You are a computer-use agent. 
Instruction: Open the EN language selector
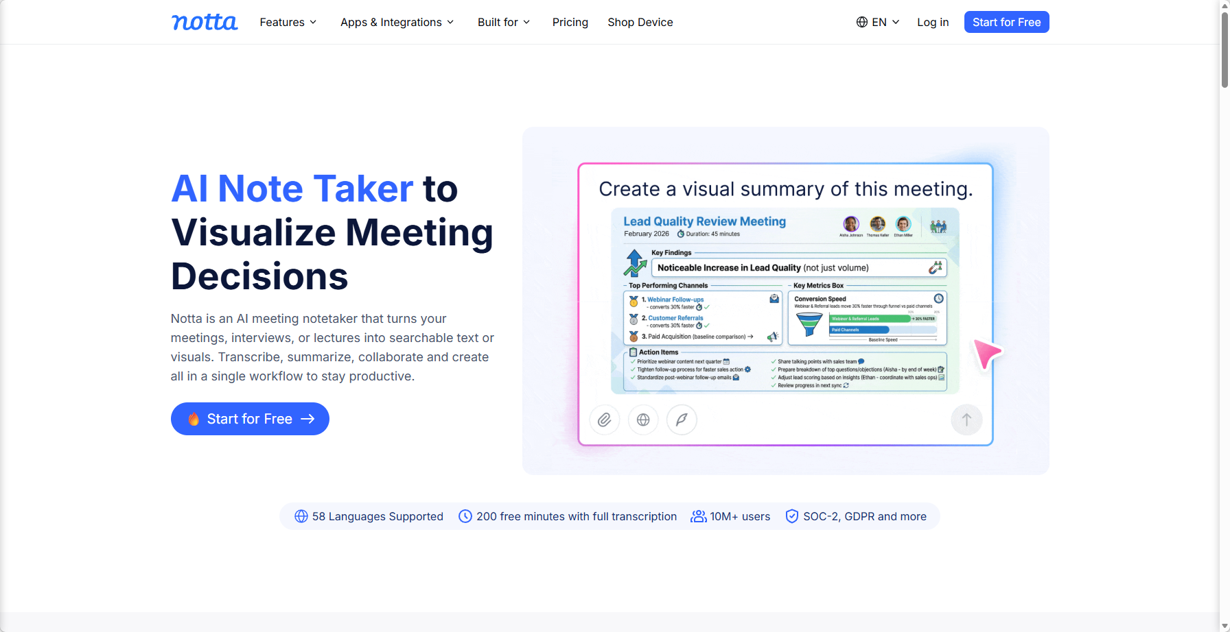pyautogui.click(x=878, y=22)
